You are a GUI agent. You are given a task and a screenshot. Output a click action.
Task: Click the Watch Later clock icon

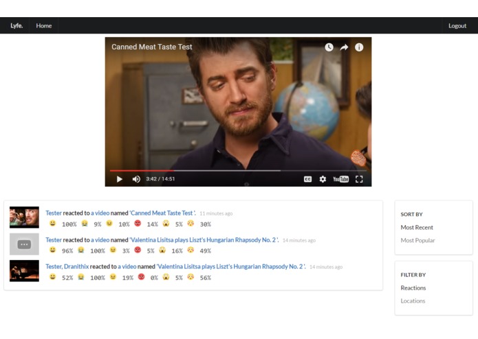pos(329,47)
